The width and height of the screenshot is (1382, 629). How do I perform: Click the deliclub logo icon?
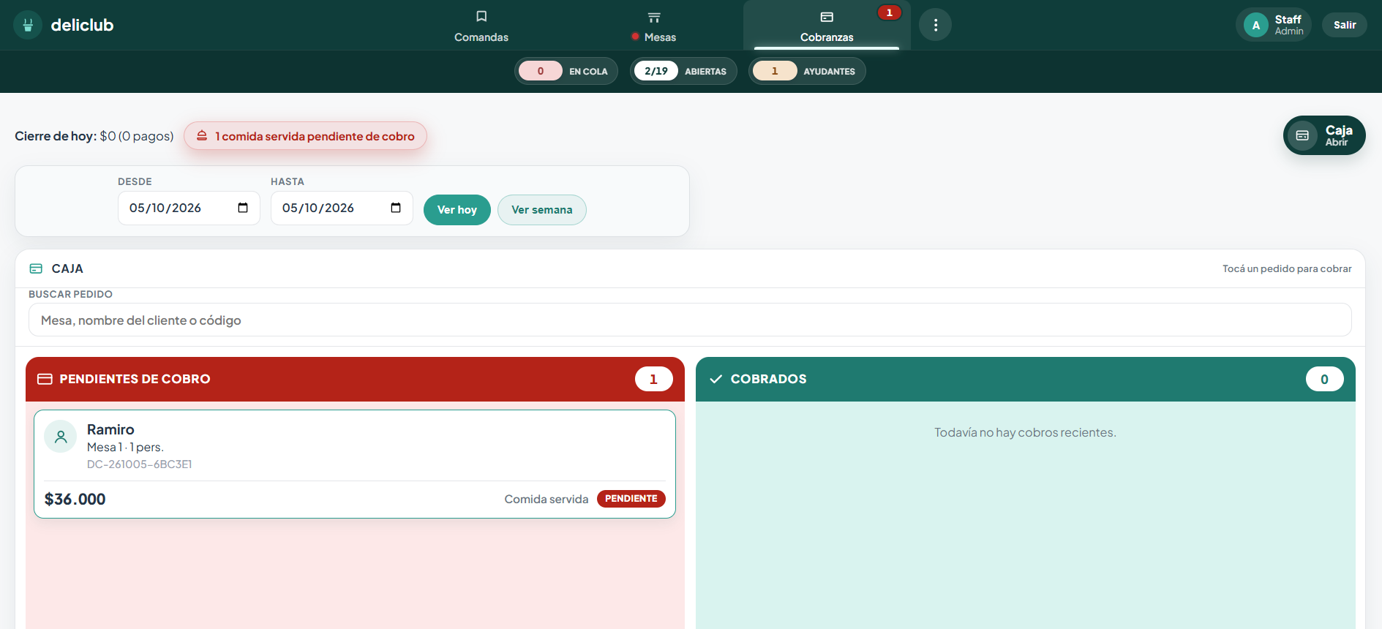[28, 25]
